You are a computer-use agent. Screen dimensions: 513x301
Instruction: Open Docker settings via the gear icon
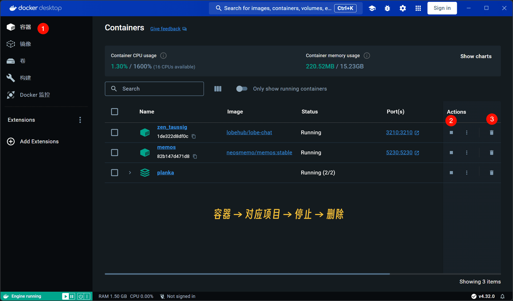(403, 8)
